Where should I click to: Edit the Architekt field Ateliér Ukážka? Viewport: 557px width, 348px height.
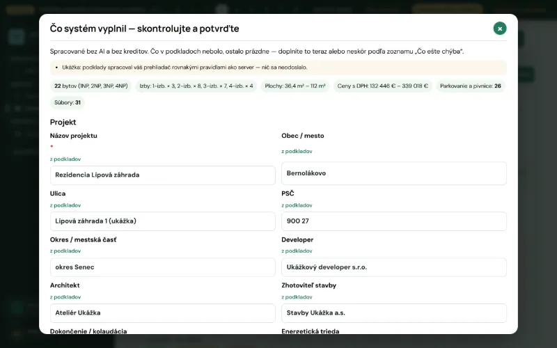coord(163,313)
